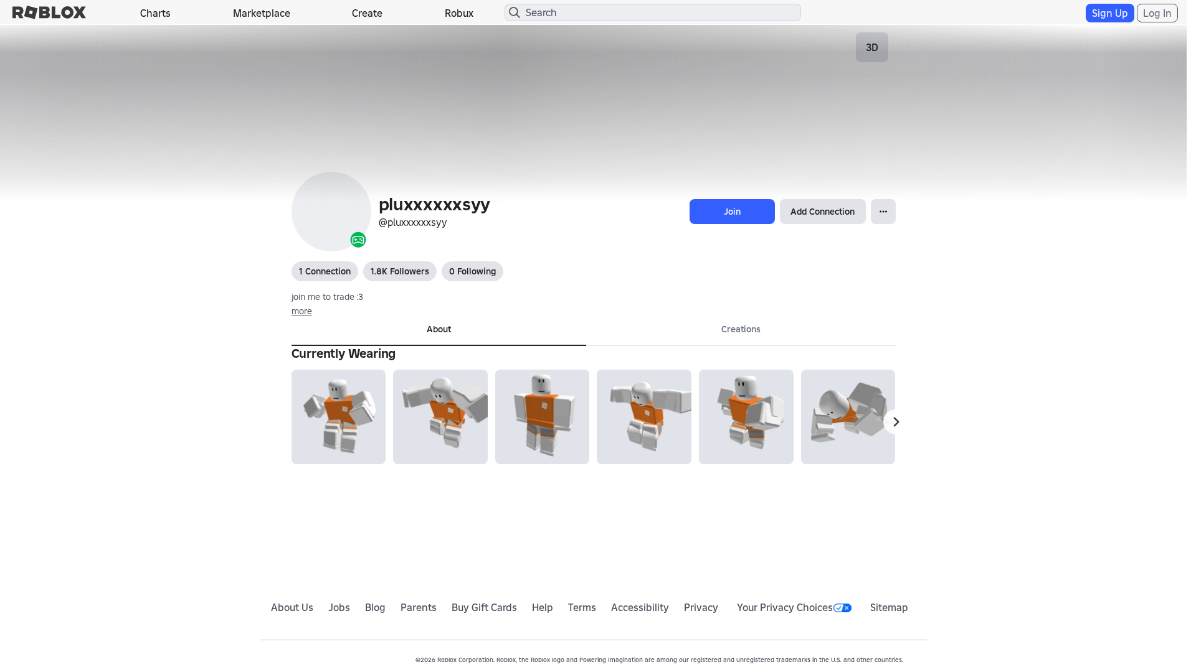Click the in-game status icon on avatar
Image resolution: width=1196 pixels, height=672 pixels.
(x=358, y=240)
